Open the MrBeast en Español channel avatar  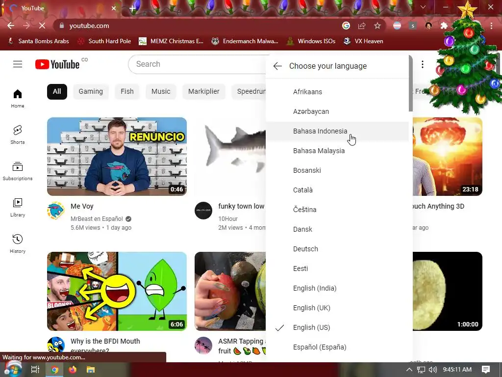tap(56, 211)
